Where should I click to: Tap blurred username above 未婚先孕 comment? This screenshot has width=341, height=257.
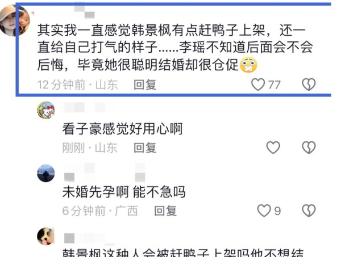coord(105,172)
